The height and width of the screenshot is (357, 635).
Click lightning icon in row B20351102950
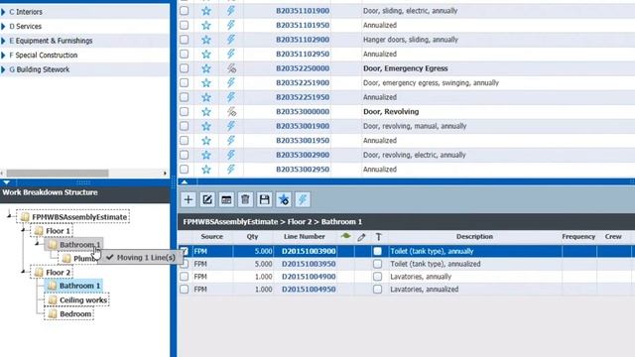pos(231,54)
